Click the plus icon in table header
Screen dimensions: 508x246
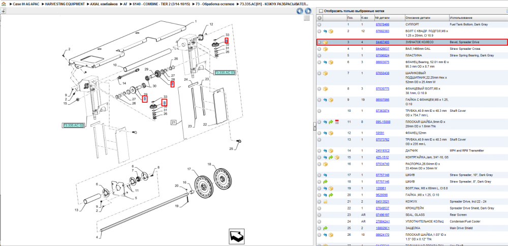[x=320, y=18]
